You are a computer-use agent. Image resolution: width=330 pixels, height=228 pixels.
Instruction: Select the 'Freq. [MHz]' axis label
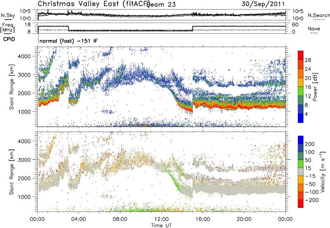click(x=7, y=28)
